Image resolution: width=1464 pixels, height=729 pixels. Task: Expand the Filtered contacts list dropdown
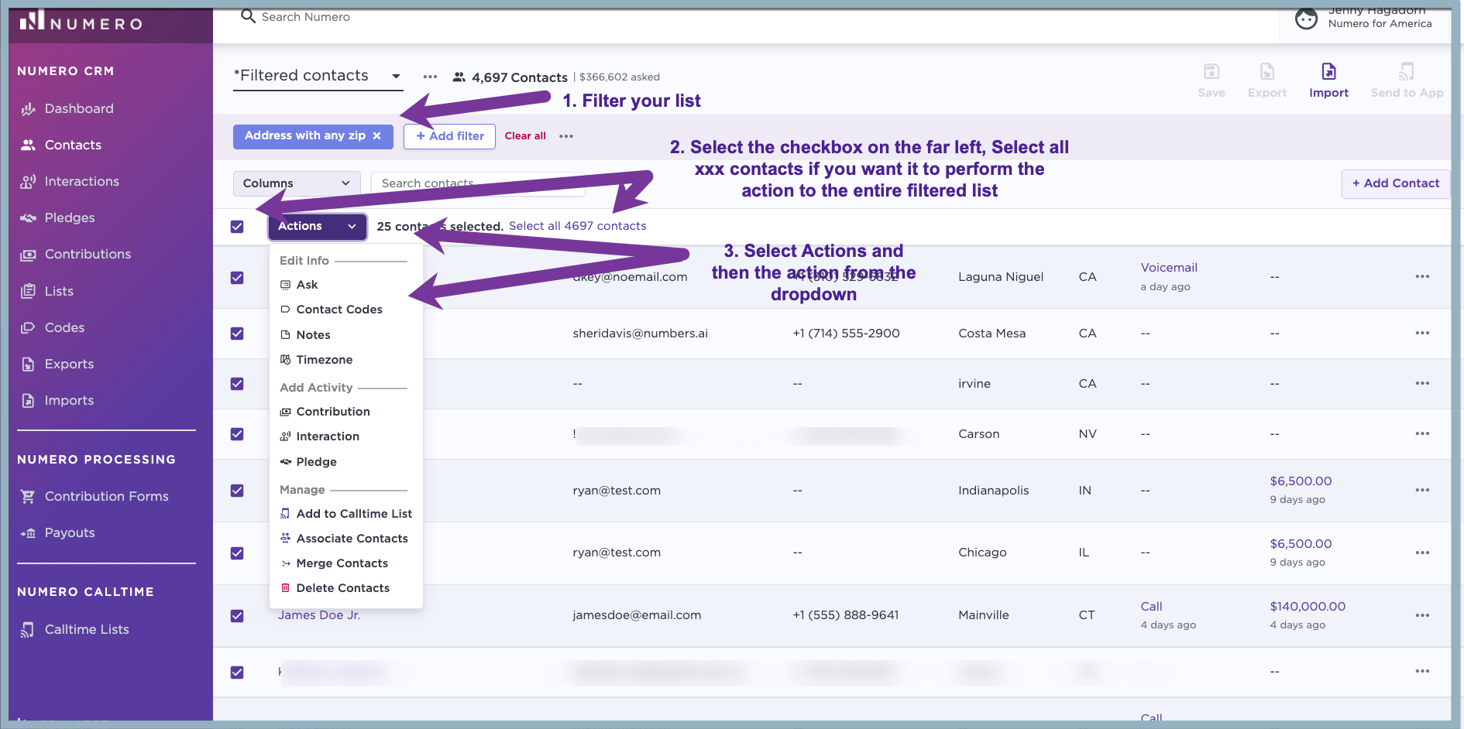[x=318, y=76]
